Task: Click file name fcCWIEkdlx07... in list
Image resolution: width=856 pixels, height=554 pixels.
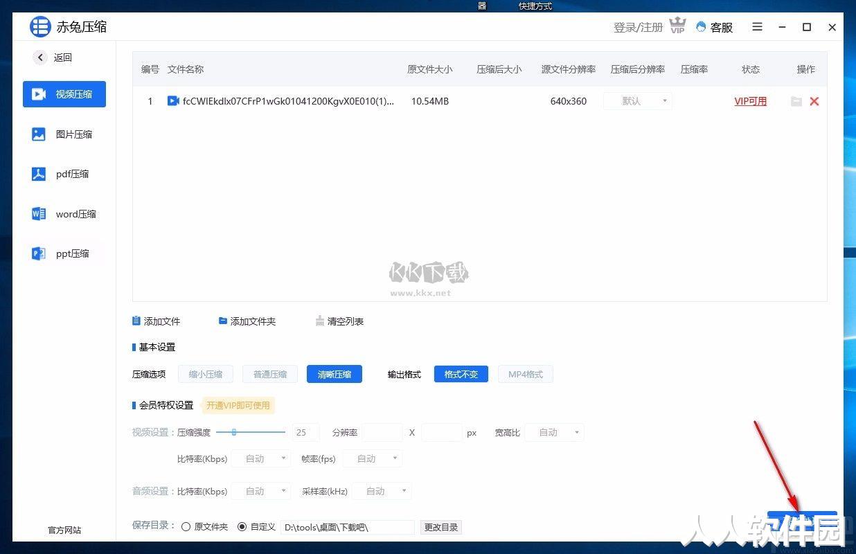Action: pos(288,101)
